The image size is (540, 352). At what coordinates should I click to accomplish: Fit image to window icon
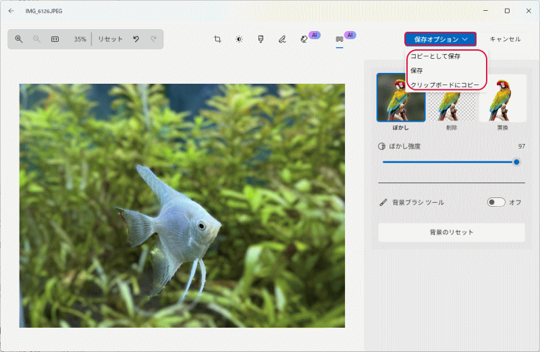coord(55,39)
